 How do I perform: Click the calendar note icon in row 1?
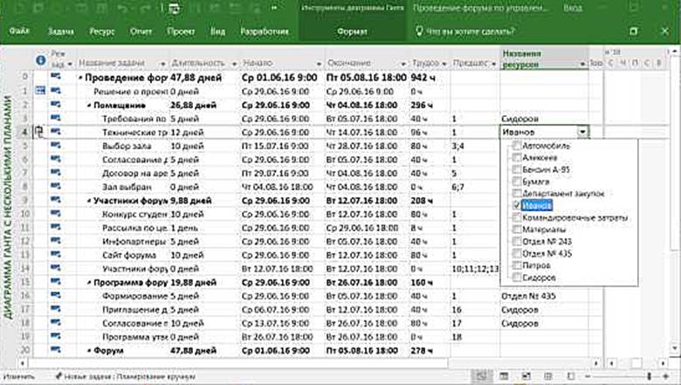pos(40,91)
